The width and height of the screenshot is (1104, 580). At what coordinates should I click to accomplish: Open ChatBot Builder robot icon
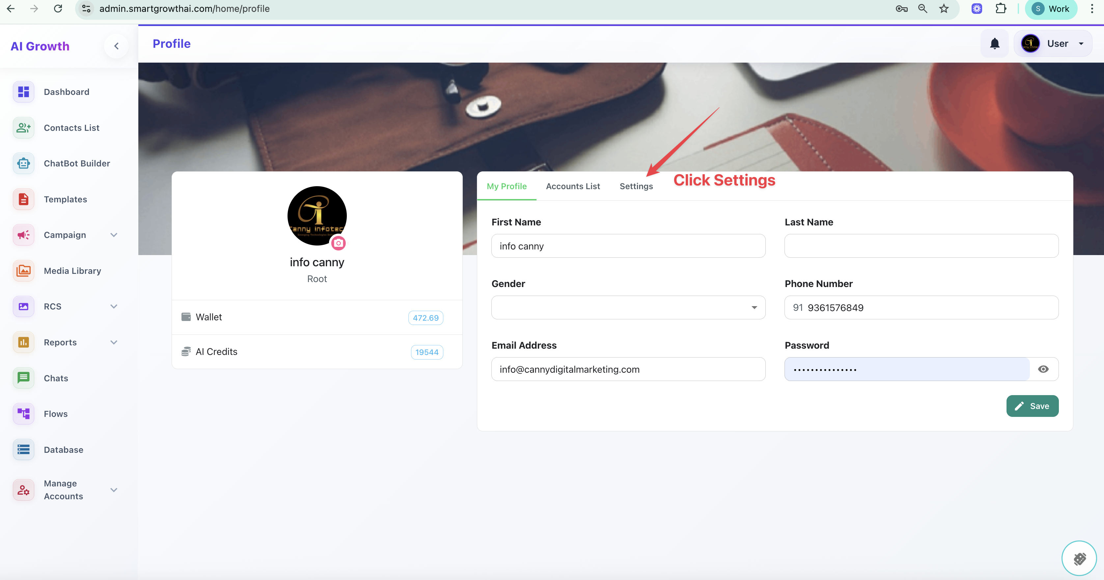click(23, 163)
